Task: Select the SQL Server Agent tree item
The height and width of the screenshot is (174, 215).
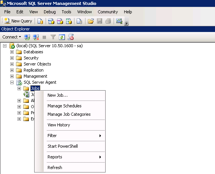Action: (x=40, y=82)
